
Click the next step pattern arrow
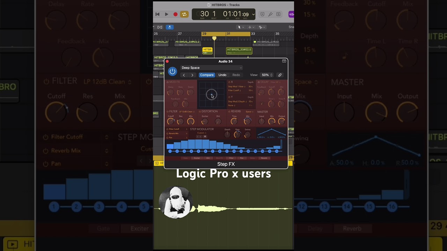[200, 137]
